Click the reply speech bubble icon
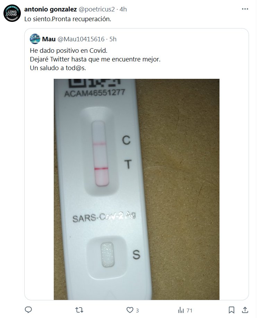This screenshot has height=318, width=258. pos(29,310)
